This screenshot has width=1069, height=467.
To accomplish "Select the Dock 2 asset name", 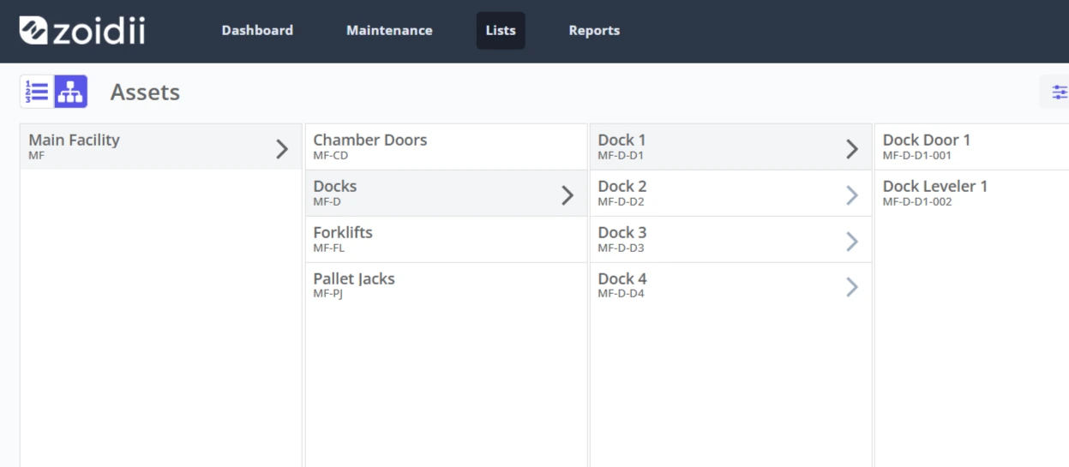I will pos(622,186).
